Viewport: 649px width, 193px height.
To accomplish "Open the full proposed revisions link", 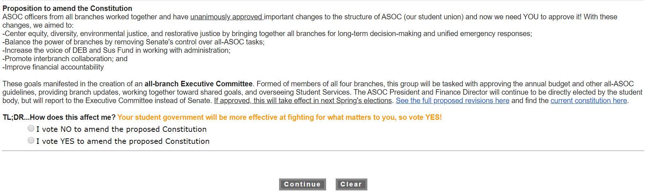I will coord(452,101).
